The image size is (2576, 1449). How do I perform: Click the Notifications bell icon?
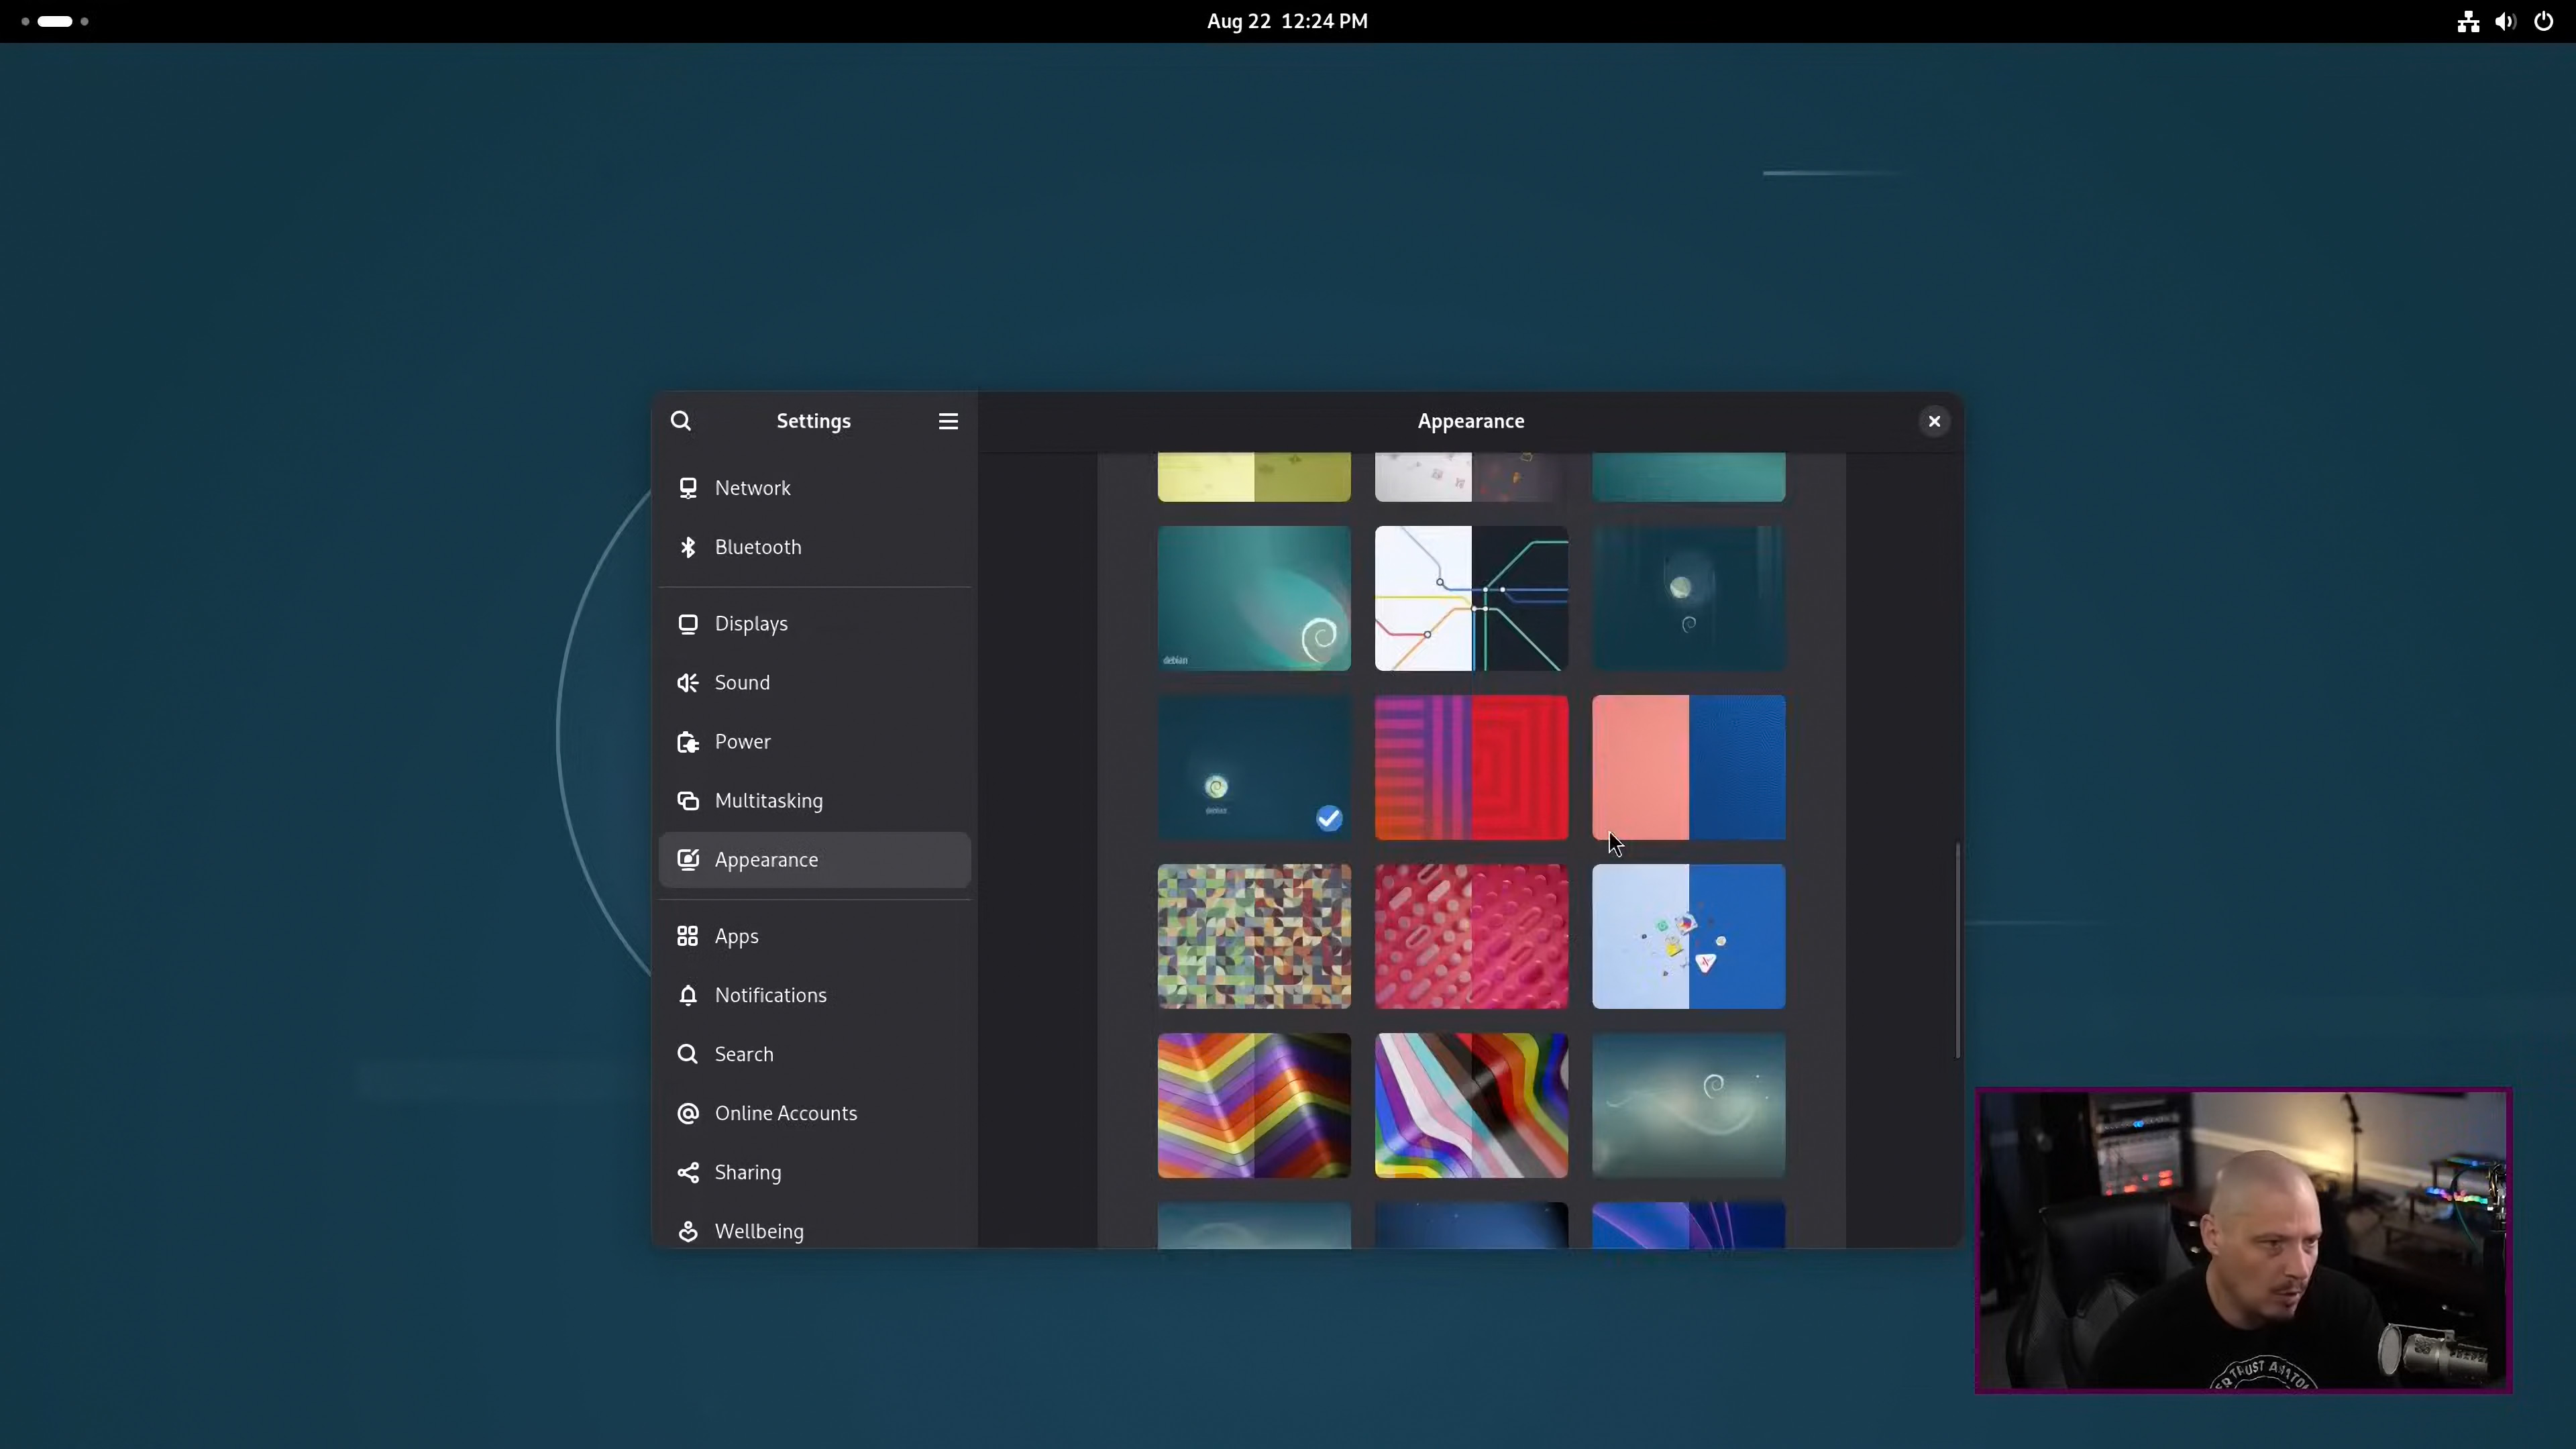(688, 995)
